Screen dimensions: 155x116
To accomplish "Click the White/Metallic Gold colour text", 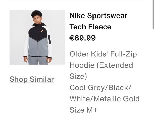I will pyautogui.click(x=104, y=98).
